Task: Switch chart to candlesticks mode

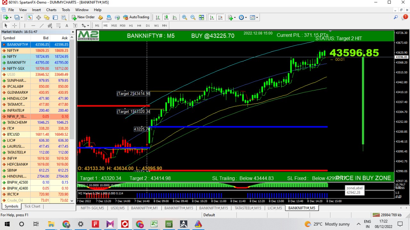Action: coord(166,17)
